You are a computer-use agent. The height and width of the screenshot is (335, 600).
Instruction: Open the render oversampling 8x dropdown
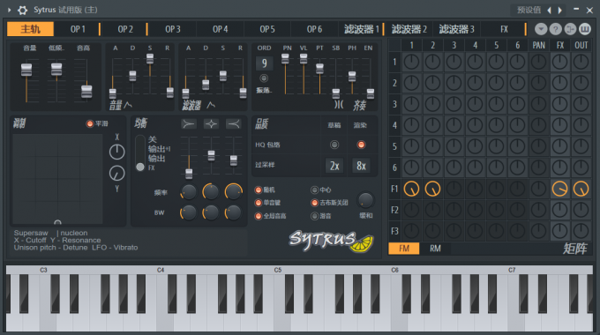(x=361, y=166)
